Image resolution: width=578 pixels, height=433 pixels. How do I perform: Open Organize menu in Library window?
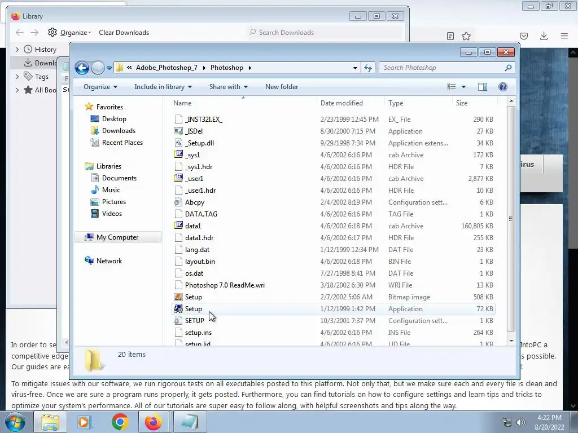coord(69,32)
